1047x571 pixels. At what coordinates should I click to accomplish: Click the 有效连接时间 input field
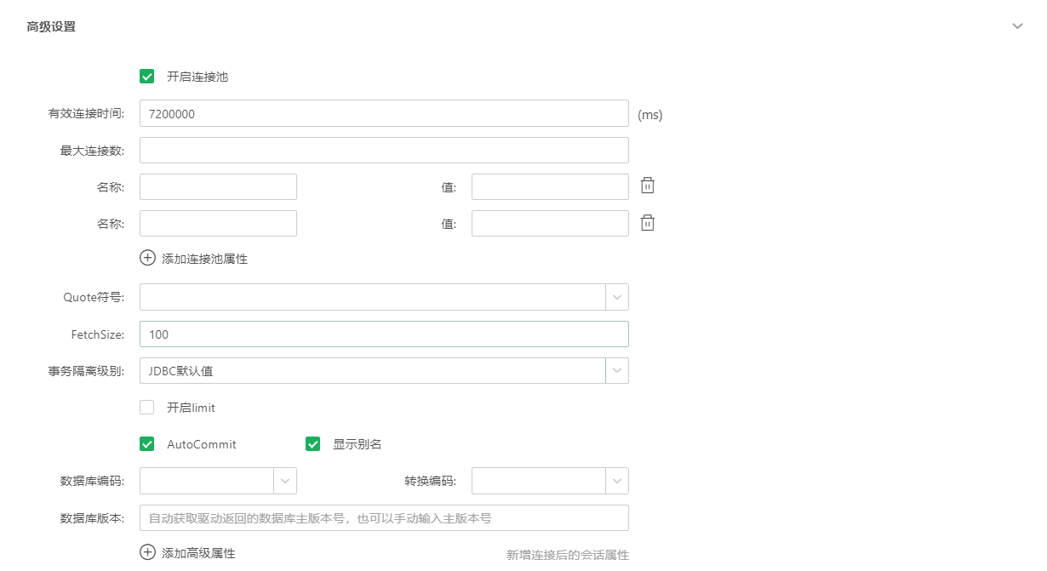(383, 113)
